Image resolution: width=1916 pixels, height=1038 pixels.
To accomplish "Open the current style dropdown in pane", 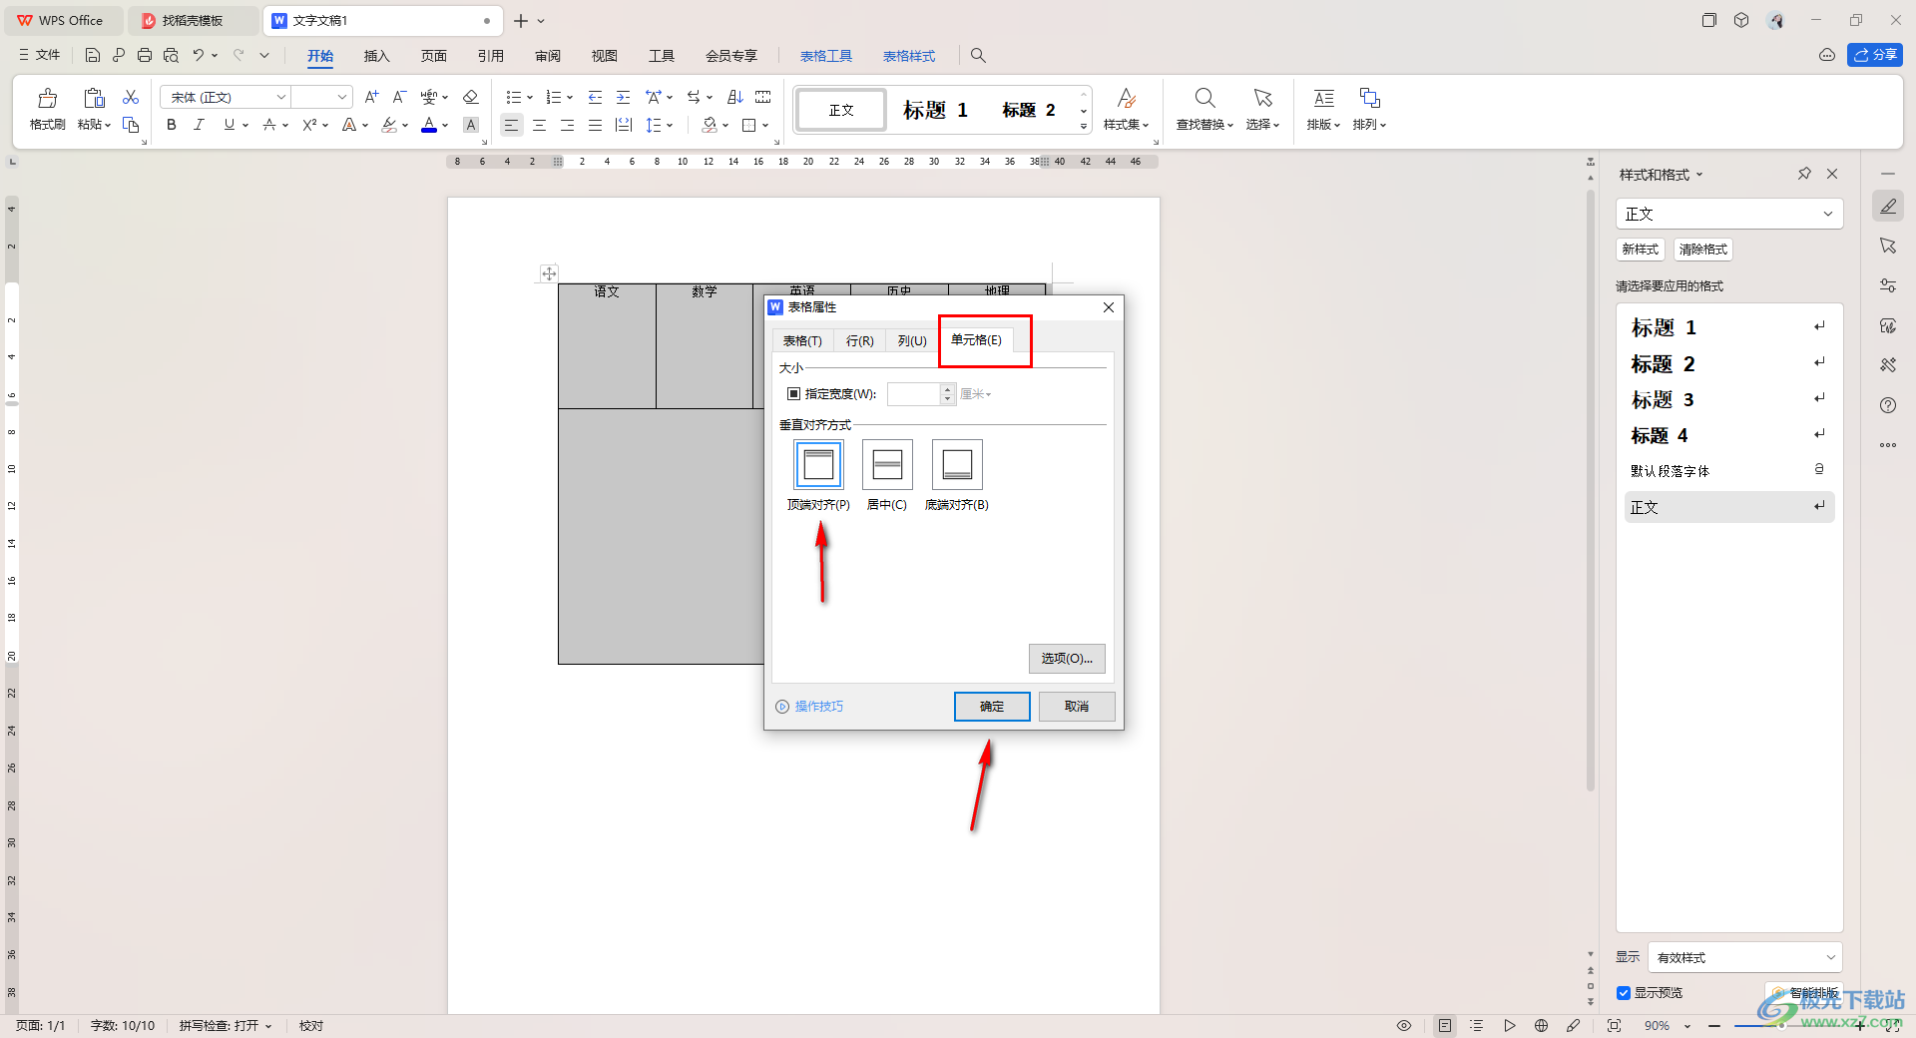I will point(1828,214).
